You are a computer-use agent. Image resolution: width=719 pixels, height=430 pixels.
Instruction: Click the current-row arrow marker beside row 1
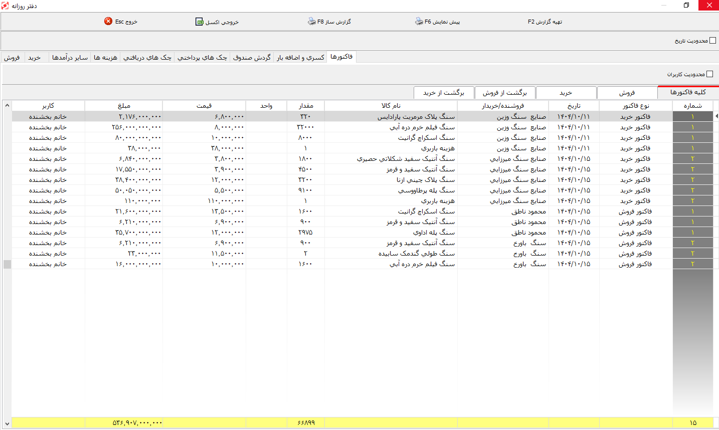point(716,116)
